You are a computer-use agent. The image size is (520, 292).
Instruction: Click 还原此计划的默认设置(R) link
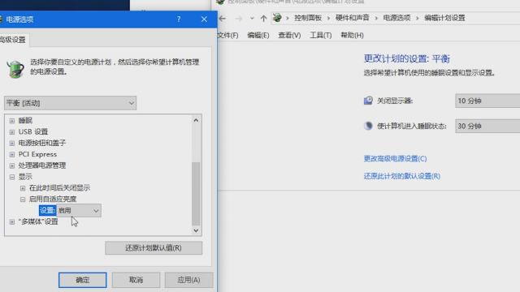click(x=401, y=176)
